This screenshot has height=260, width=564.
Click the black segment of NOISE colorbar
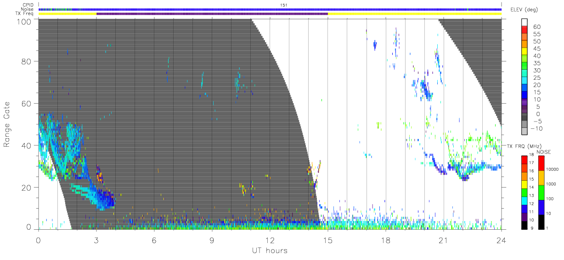tap(541, 222)
